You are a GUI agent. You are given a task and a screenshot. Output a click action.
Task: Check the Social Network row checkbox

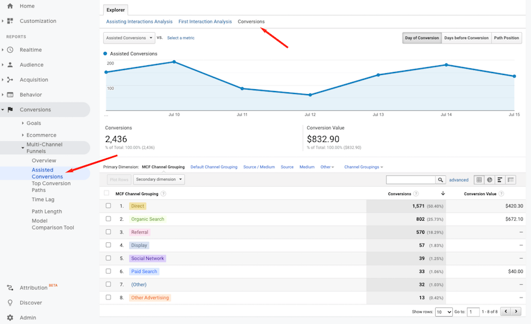108,258
